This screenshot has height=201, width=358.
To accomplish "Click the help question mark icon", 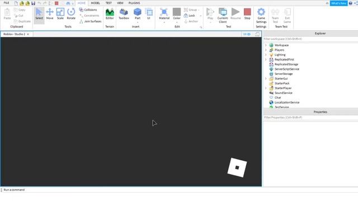I will point(351,3).
